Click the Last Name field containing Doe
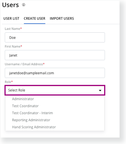Viewport: 126px width, 144px height. coord(55,38)
